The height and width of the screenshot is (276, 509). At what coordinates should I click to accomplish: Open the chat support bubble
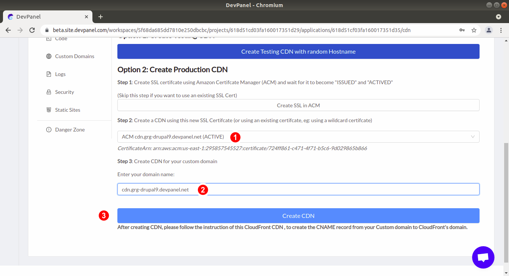tap(483, 257)
